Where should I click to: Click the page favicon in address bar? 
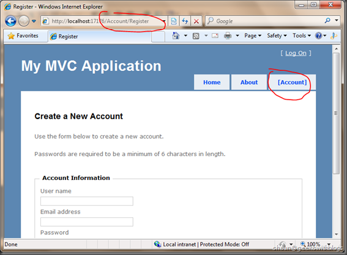(x=45, y=21)
